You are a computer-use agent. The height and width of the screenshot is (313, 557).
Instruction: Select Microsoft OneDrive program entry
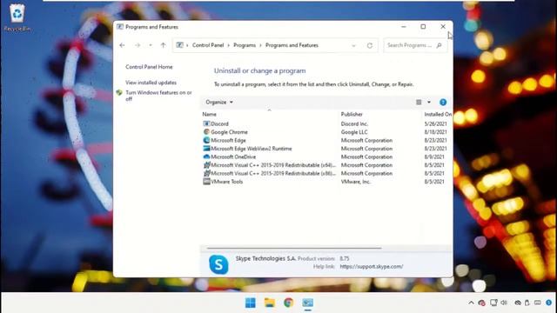233,156
